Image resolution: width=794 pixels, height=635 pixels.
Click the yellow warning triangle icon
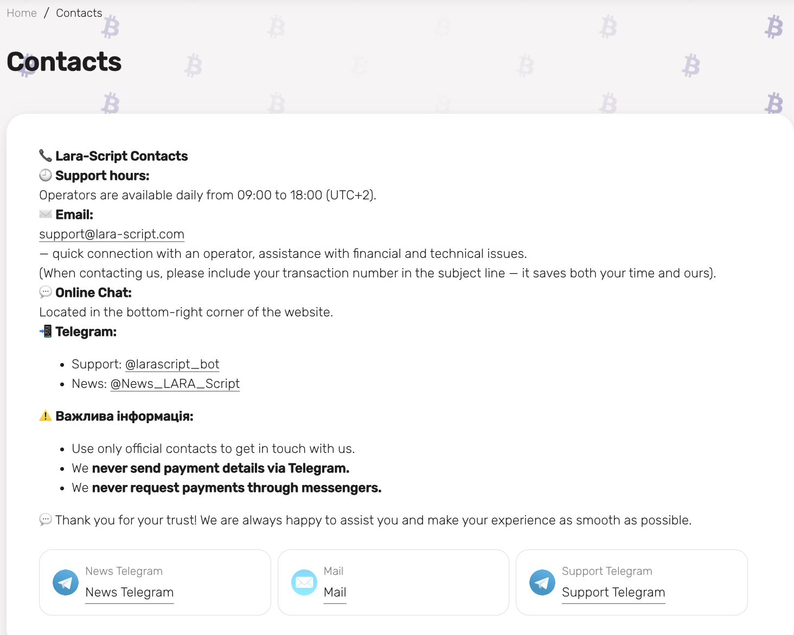pos(46,416)
